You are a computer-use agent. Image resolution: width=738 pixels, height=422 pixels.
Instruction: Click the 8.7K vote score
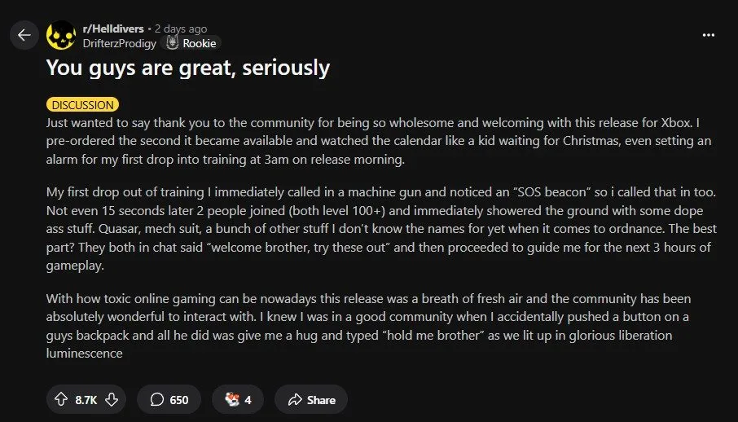86,399
